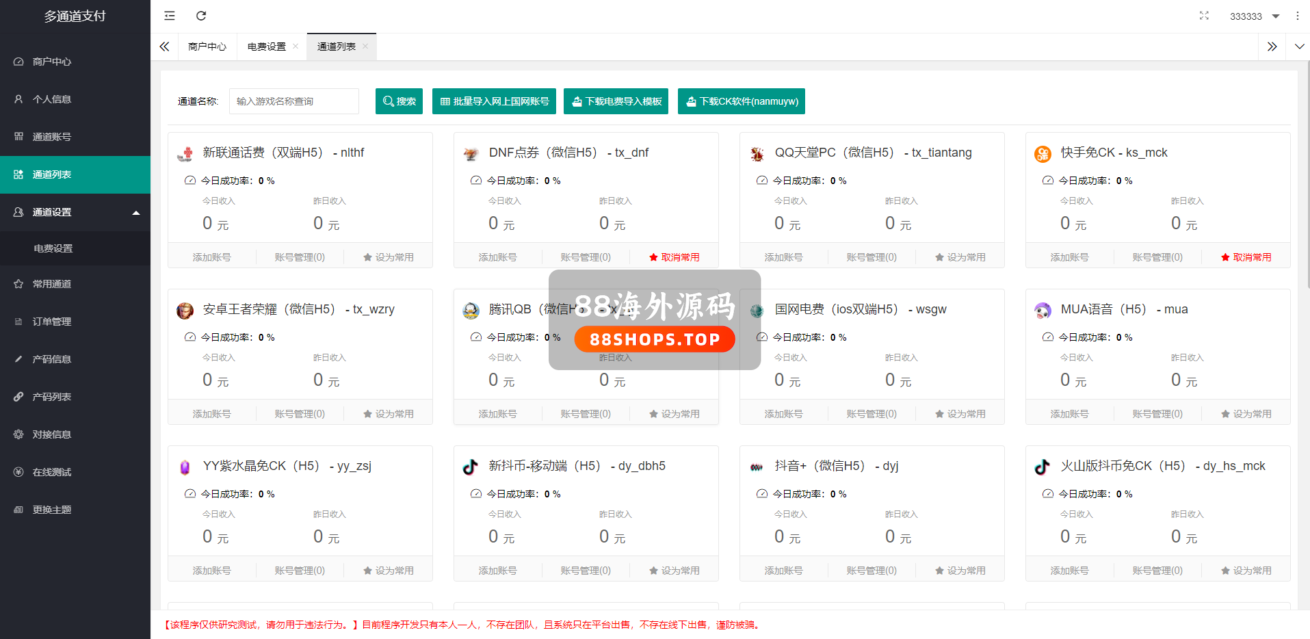Set 新联通话费 as favorite with 设为常用
The height and width of the screenshot is (639, 1310).
(388, 257)
